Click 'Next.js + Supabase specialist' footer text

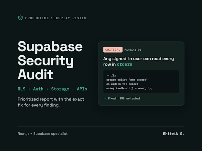pyautogui.click(x=42, y=134)
